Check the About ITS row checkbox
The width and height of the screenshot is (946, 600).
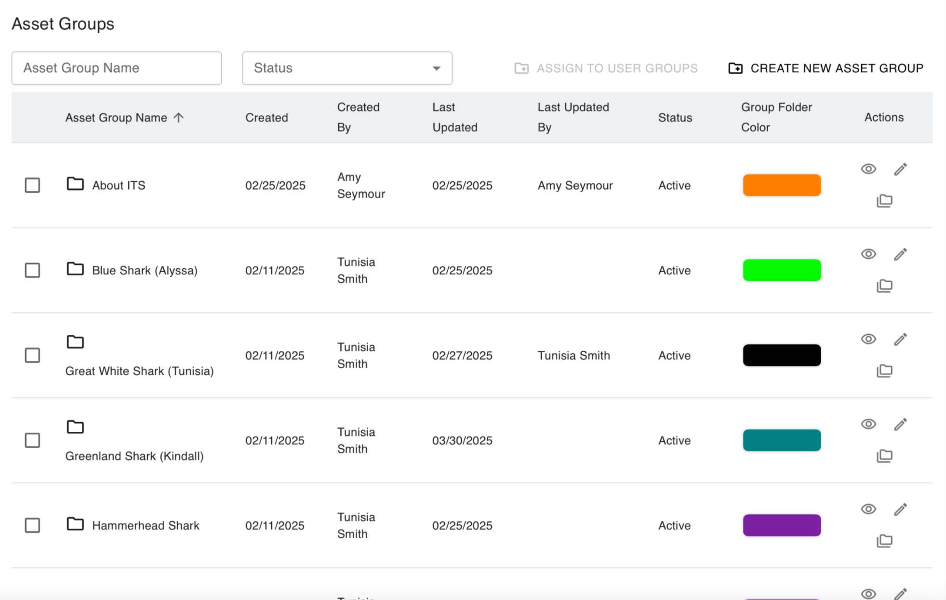32,186
